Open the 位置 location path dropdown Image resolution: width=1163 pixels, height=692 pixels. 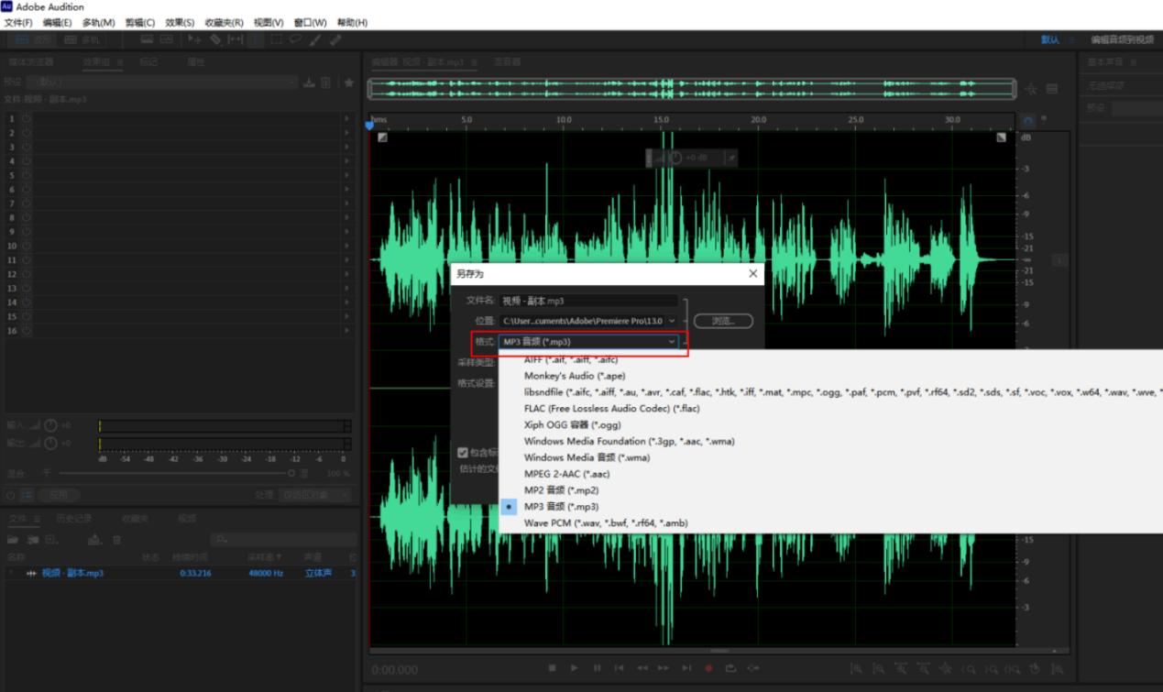[x=672, y=321]
